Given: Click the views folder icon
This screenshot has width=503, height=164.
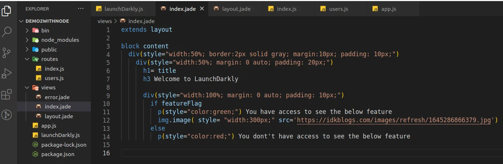Looking at the screenshot, I should click(x=35, y=88).
